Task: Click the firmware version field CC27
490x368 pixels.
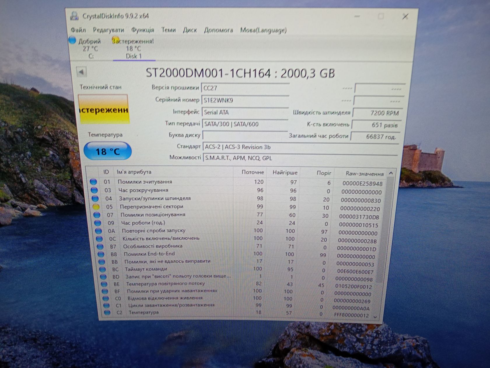Action: (x=245, y=88)
